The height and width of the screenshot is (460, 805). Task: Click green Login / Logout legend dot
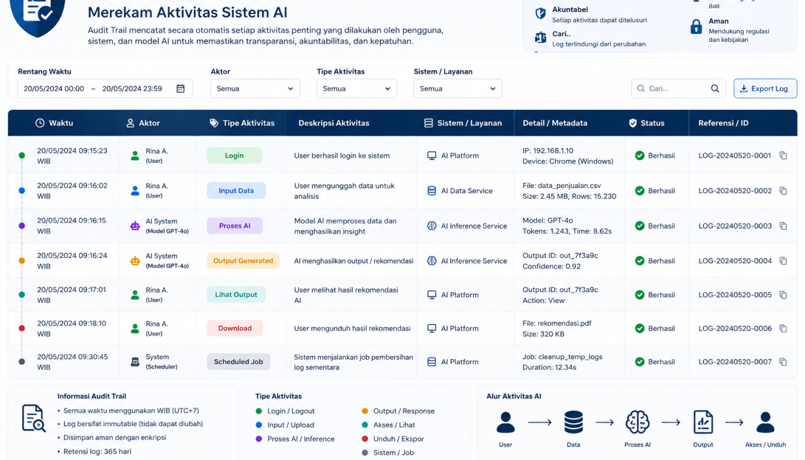[x=259, y=411]
